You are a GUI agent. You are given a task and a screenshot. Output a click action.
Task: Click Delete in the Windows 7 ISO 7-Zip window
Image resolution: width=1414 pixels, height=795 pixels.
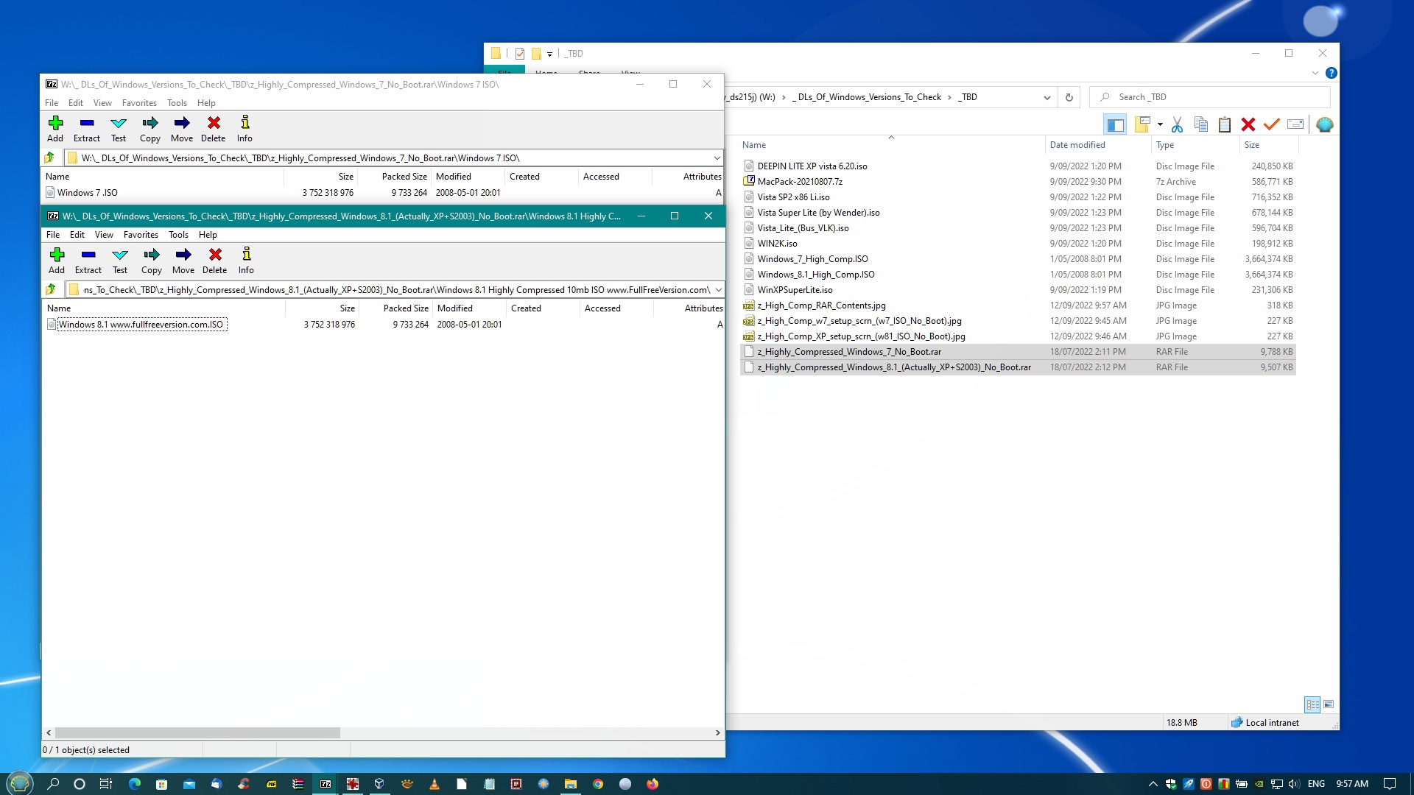point(214,129)
